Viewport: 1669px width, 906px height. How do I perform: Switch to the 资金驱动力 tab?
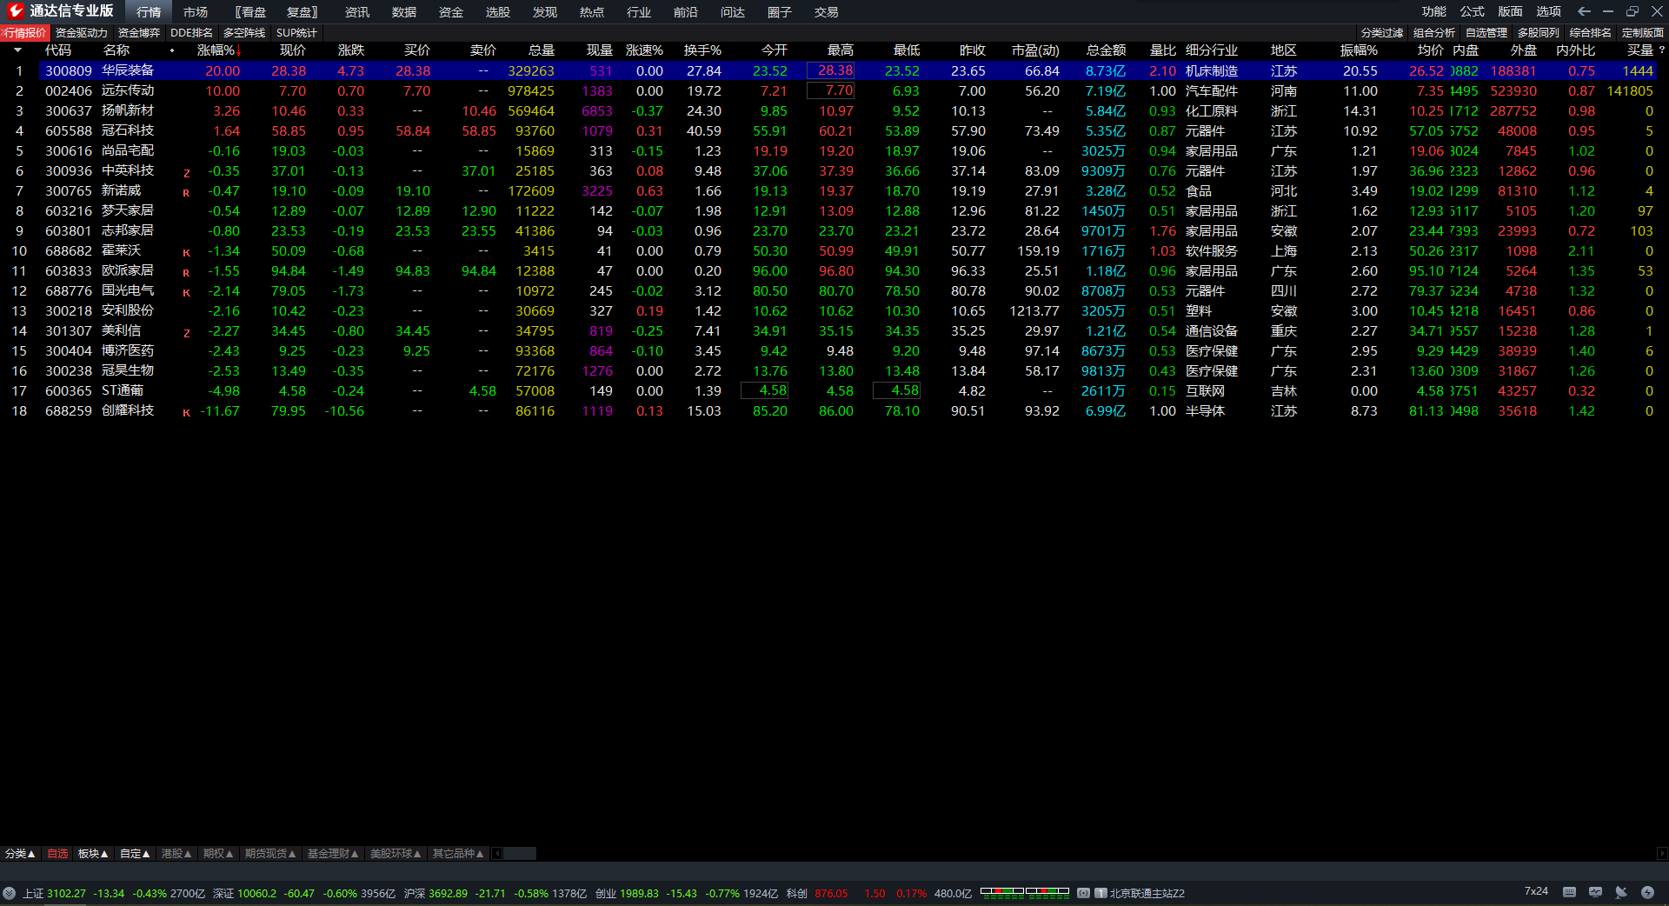click(81, 32)
